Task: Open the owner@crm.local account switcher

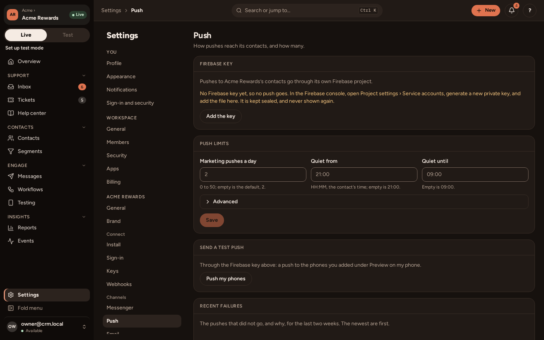Action: 47,327
